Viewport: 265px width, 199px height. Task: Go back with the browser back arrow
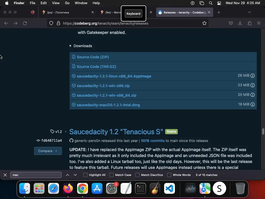(6, 23)
